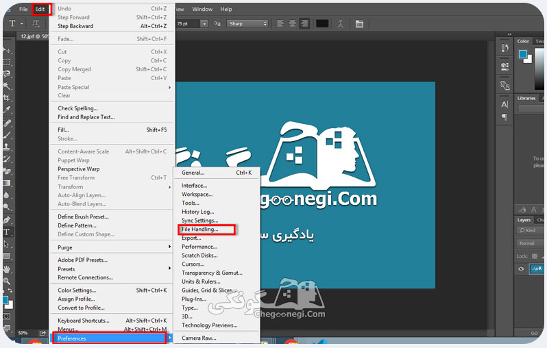Select the 12.jpf document tab
Screen dimensions: 547x348
(33, 36)
